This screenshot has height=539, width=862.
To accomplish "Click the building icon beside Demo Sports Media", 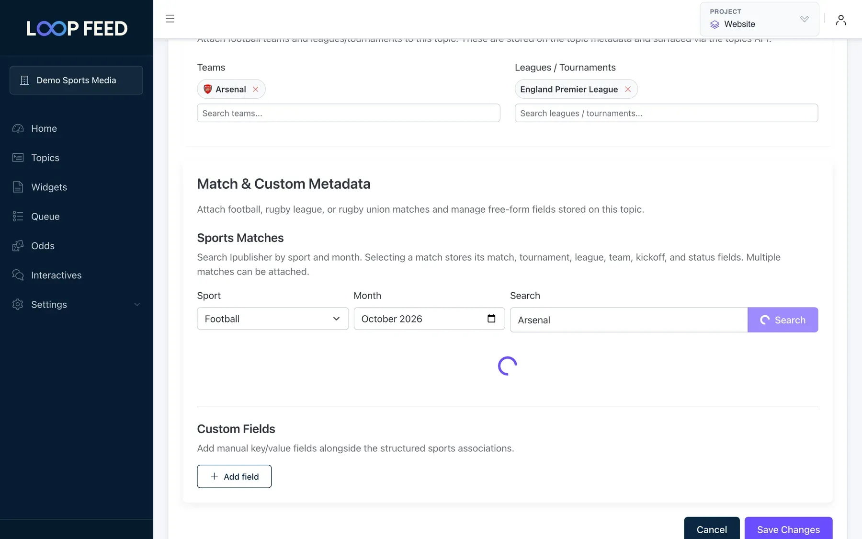I will [24, 80].
